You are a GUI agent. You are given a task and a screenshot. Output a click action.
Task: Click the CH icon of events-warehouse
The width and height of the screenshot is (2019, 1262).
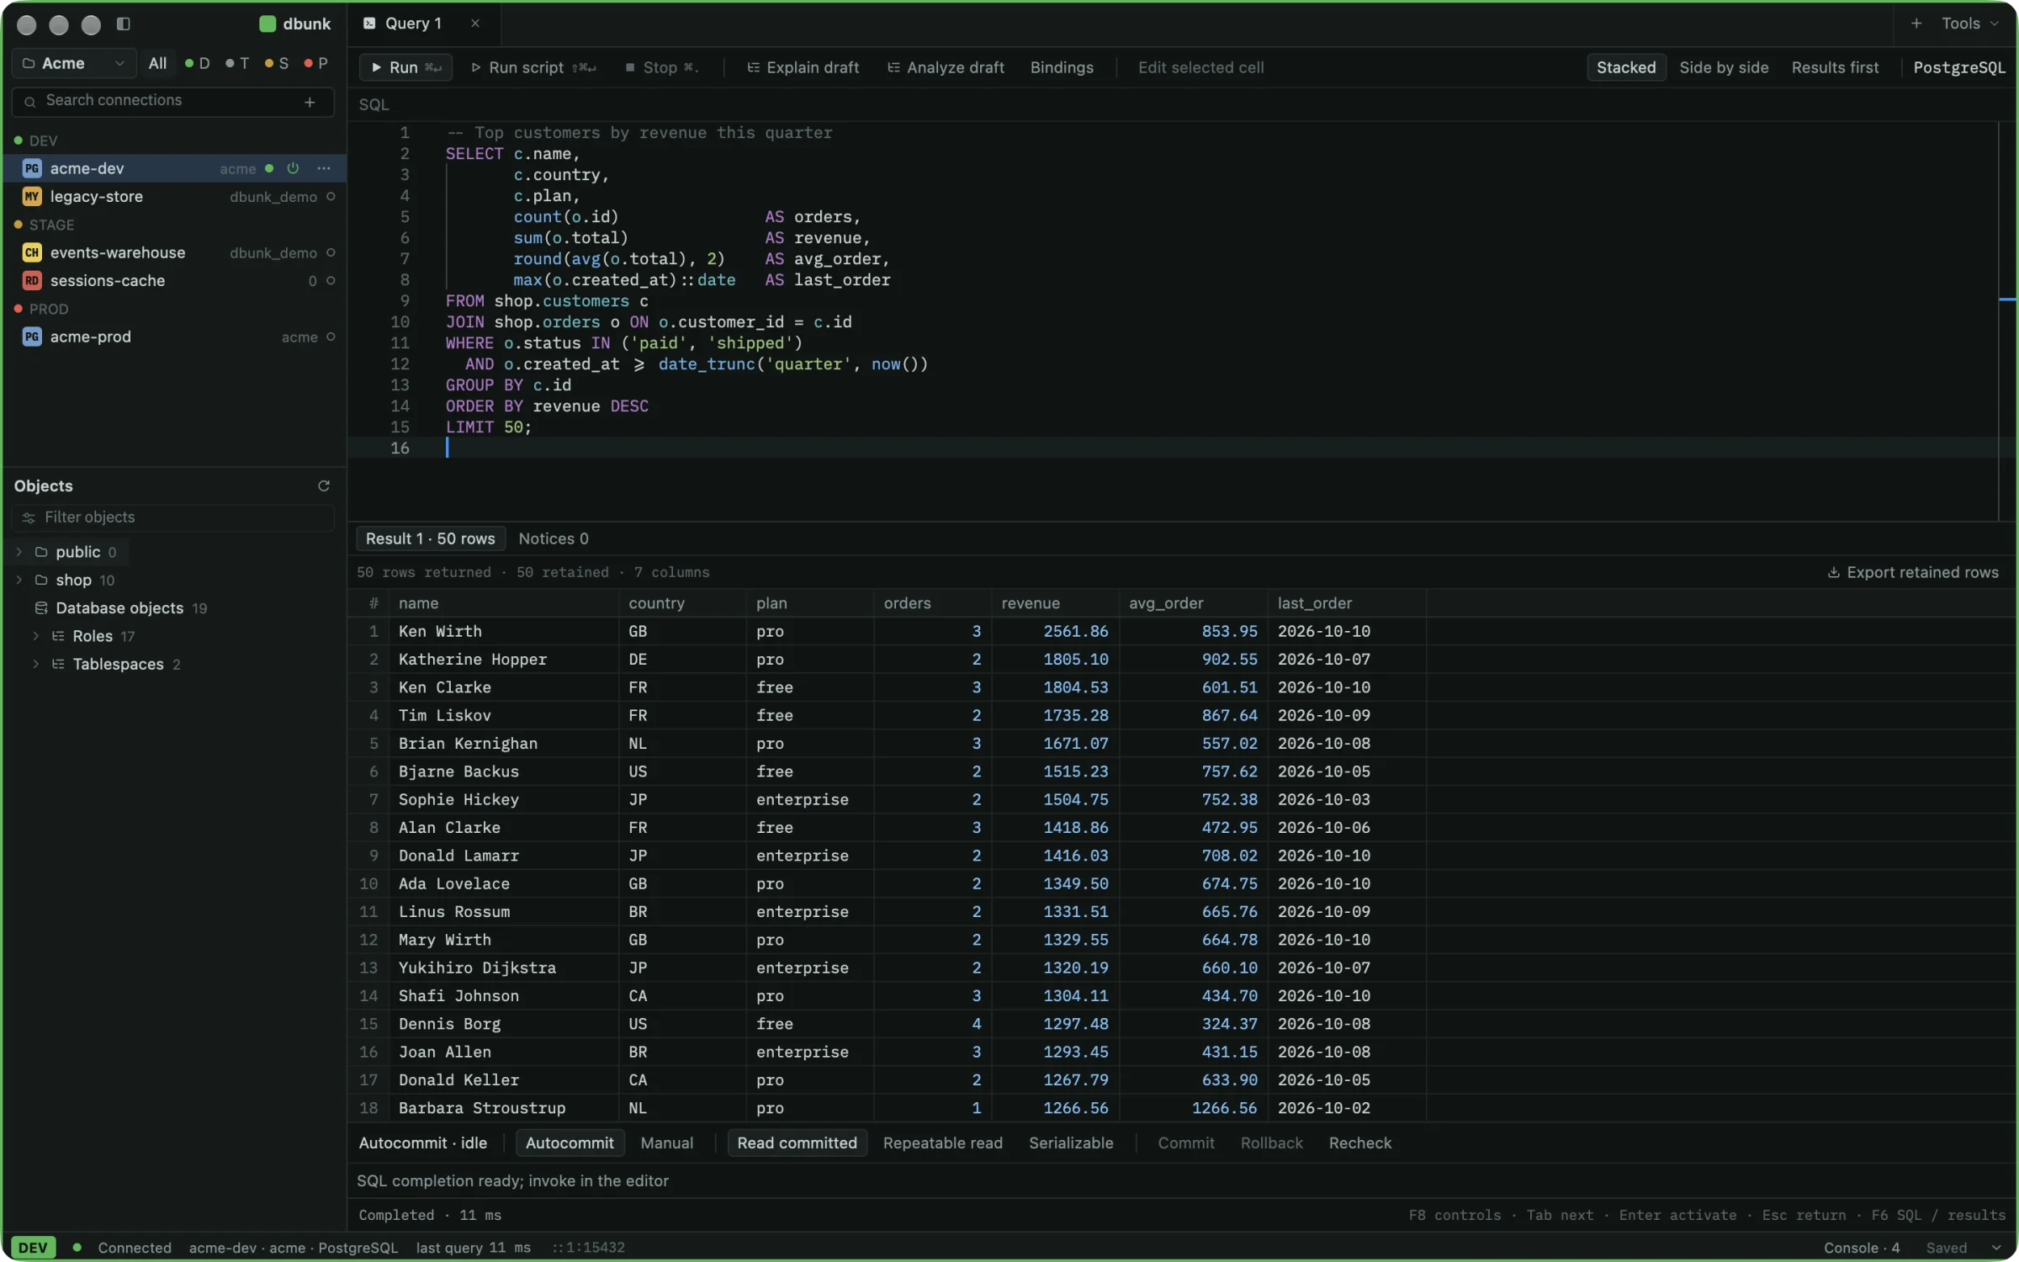(32, 252)
